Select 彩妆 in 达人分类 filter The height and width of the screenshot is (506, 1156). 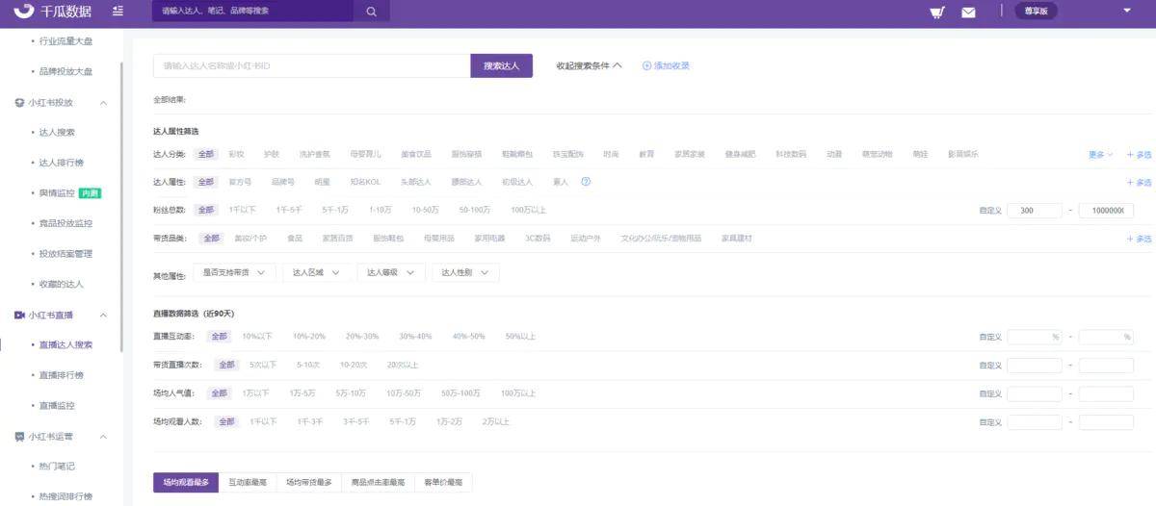[236, 154]
